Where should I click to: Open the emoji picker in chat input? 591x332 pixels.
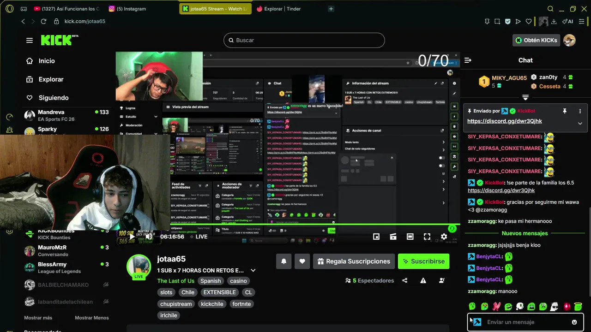574,322
